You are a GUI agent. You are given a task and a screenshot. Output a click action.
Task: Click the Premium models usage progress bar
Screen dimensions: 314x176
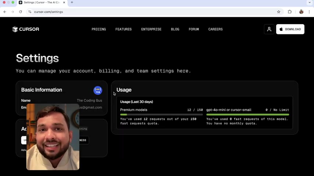coord(161,115)
